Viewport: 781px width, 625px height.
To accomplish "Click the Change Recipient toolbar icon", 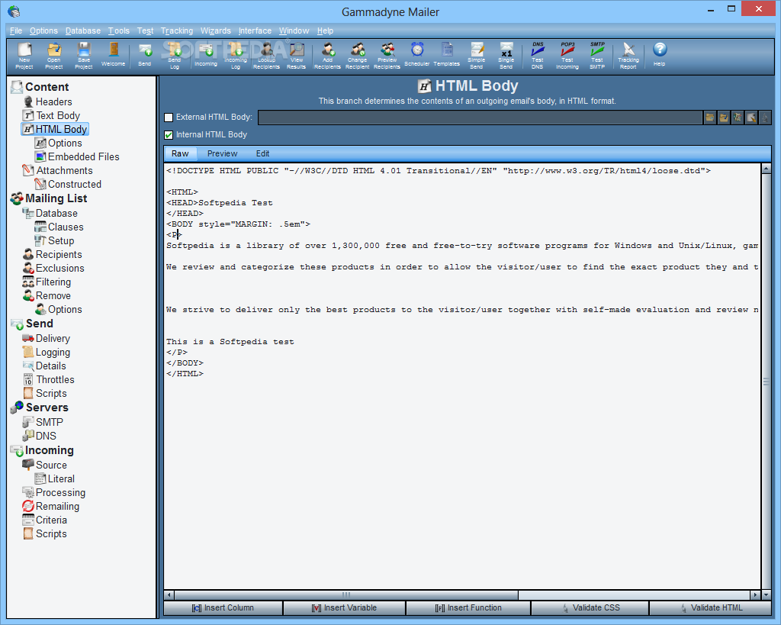I will coord(357,55).
